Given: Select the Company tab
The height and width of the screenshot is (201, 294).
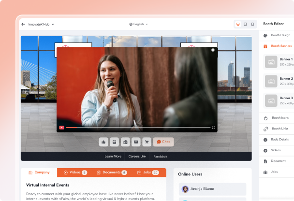Looking at the screenshot, I should click(x=39, y=172).
